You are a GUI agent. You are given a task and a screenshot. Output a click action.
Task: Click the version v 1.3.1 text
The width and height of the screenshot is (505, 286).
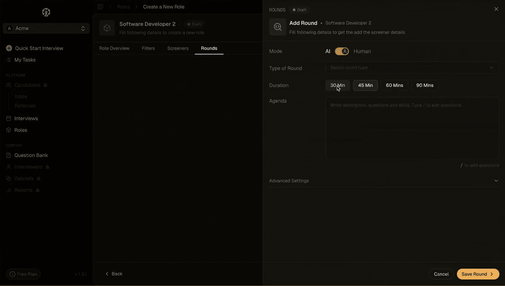pyautogui.click(x=81, y=274)
